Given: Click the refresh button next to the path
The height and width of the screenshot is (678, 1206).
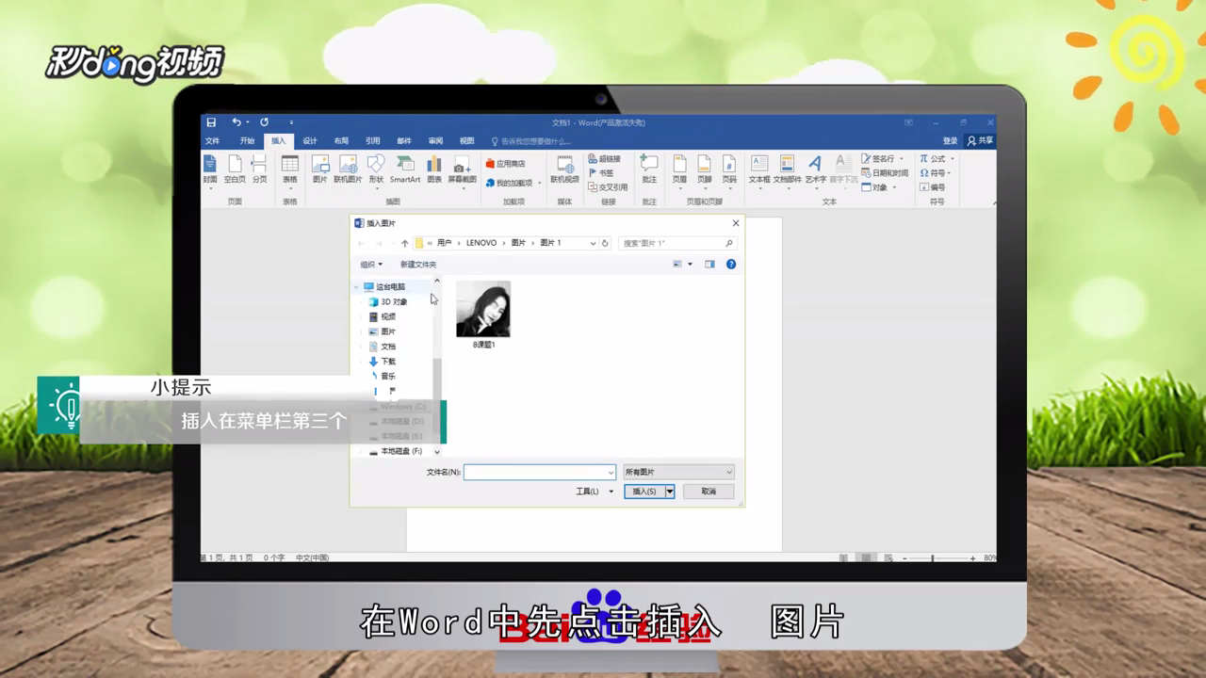Looking at the screenshot, I should point(605,243).
